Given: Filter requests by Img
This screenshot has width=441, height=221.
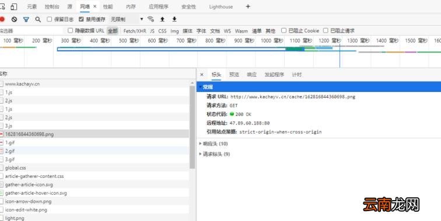Looking at the screenshot, I should (174, 31).
